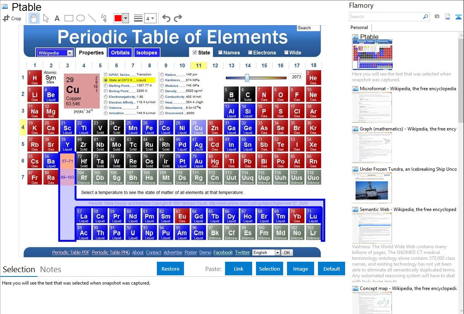Click the temperature slider handle
Screen dimensions: 464x314
point(247,78)
